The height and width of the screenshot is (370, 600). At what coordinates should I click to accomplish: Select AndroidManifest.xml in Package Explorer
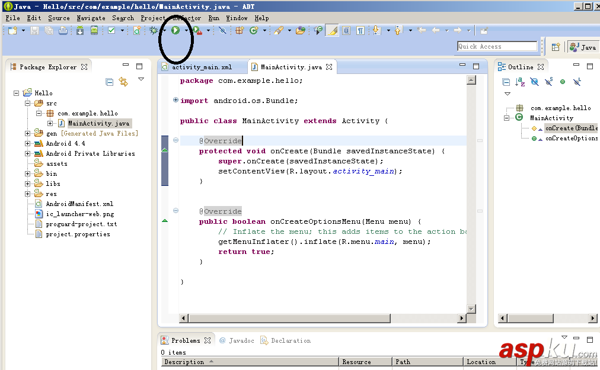[79, 204]
